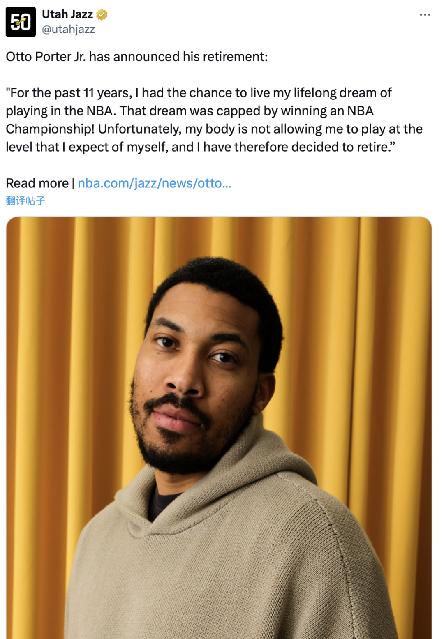
Task: Open the Utah Jazz profile name
Action: (67, 14)
